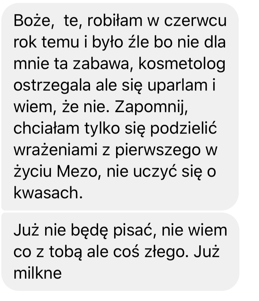Tap the word "złego" in the second bubble
Viewport: 259px width, 301px height.
pyautogui.click(x=166, y=252)
